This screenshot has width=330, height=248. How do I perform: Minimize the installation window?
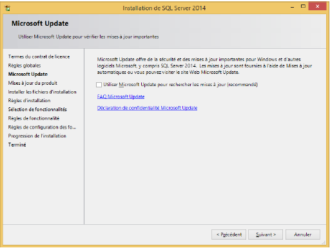(x=292, y=7)
